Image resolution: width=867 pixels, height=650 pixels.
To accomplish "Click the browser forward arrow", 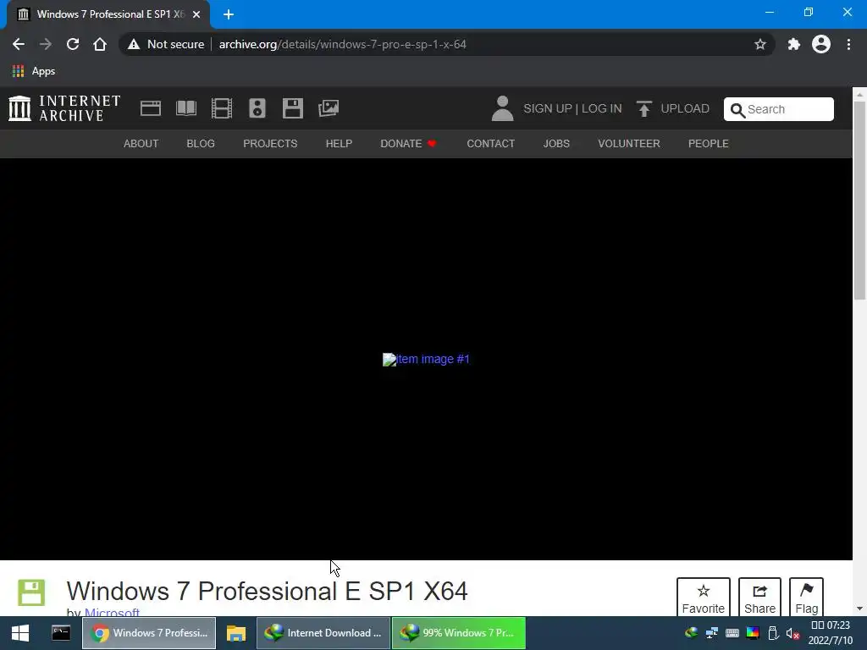I will click(46, 44).
